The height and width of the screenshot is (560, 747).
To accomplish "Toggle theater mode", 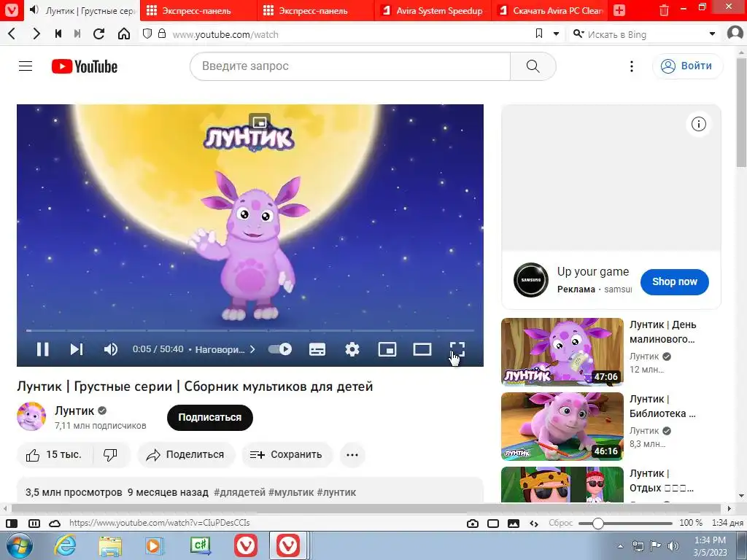I will click(x=422, y=349).
